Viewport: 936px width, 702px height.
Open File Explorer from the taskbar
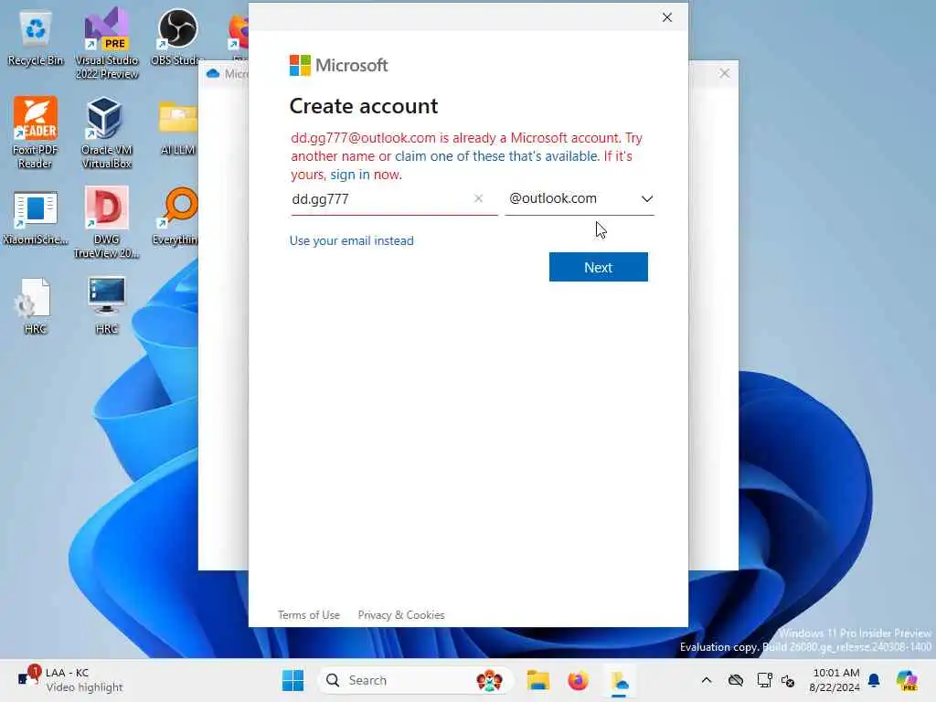537,680
